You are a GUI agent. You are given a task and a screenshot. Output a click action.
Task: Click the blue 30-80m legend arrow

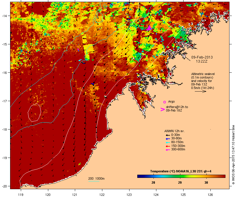pos(168,139)
